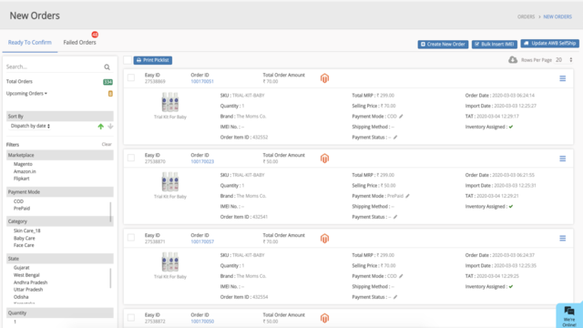Screen dimensions: 583x328
Task: Filter by PrePaid payment mode
Action: coord(22,209)
